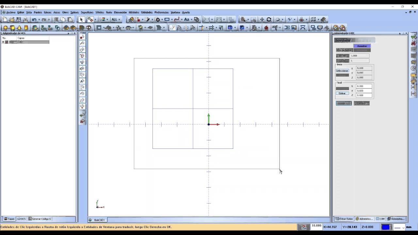Click the Cut scissors icon
Image resolution: width=418 pixels, height=235 pixels.
pos(56,20)
